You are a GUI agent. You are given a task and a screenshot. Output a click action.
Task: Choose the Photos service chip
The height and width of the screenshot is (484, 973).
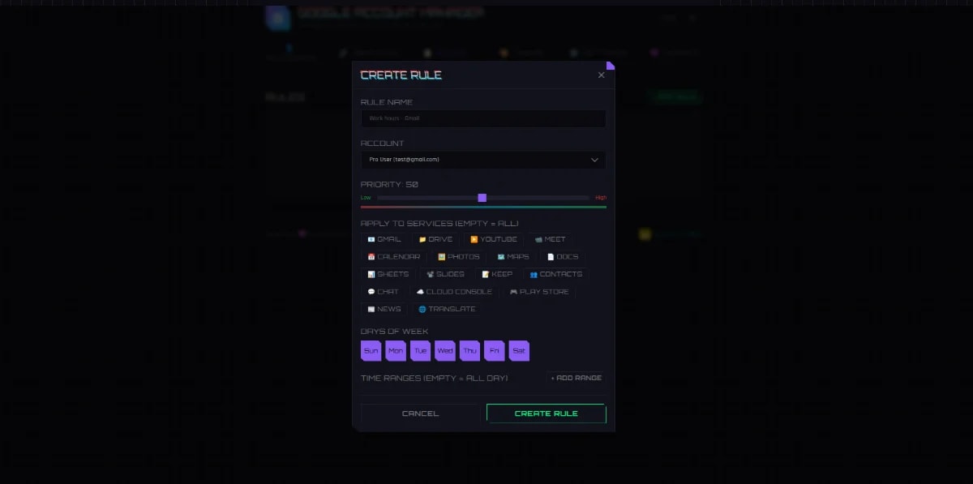point(459,257)
